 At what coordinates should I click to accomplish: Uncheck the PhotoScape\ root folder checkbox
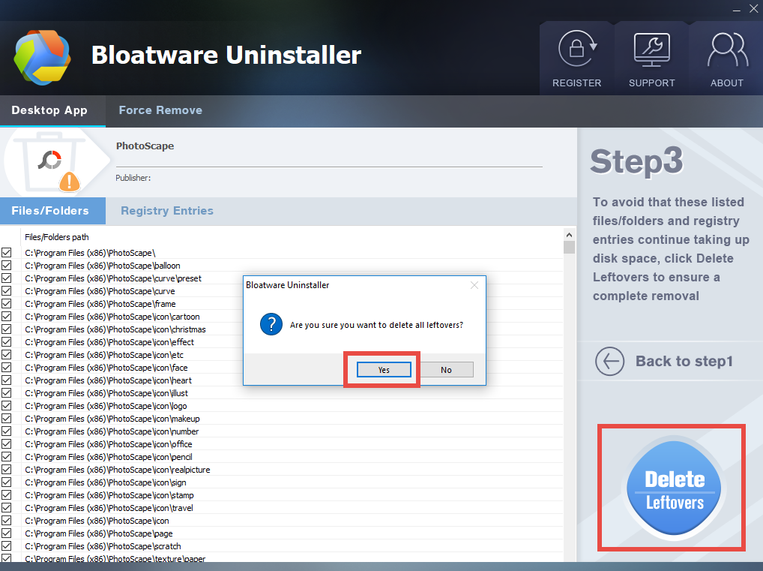6,253
